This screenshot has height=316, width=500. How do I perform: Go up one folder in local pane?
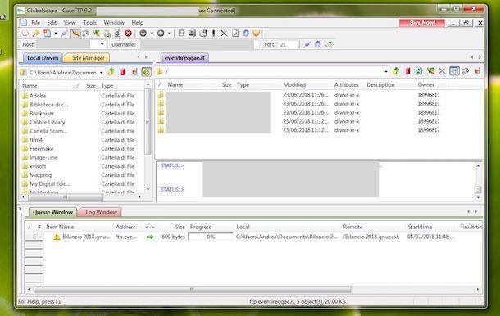[x=111, y=72]
